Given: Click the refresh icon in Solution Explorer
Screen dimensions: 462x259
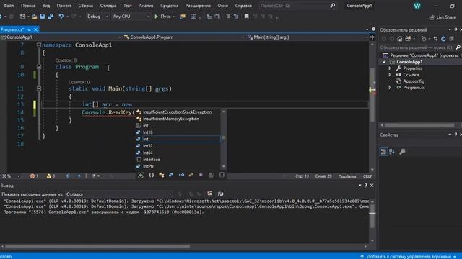Looking at the screenshot, I should point(443,39).
